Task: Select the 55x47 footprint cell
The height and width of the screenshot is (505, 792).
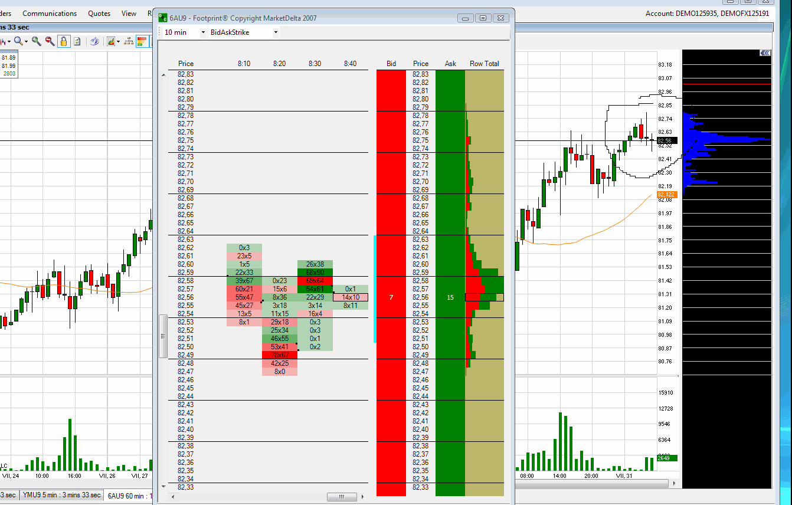Action: (244, 297)
